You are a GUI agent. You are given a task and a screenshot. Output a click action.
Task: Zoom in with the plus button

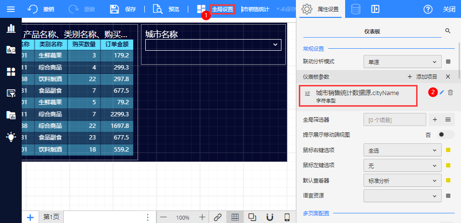(x=202, y=217)
